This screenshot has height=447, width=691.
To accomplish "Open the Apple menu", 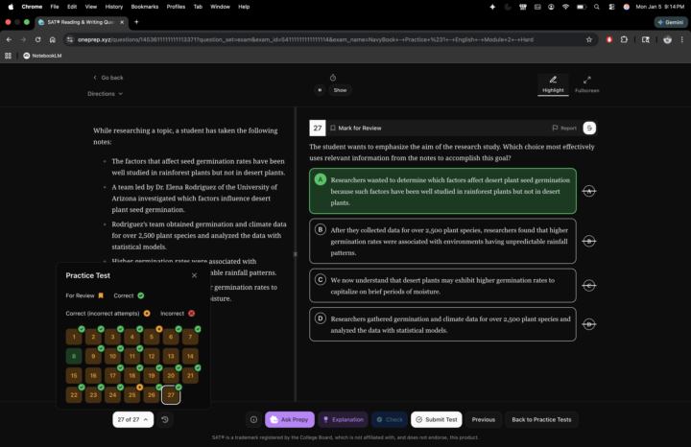I will click(11, 7).
